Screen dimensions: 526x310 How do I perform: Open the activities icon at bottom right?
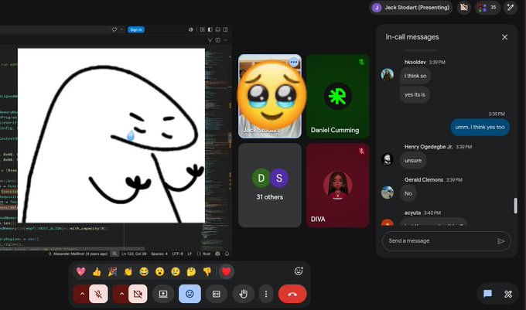coord(508,294)
